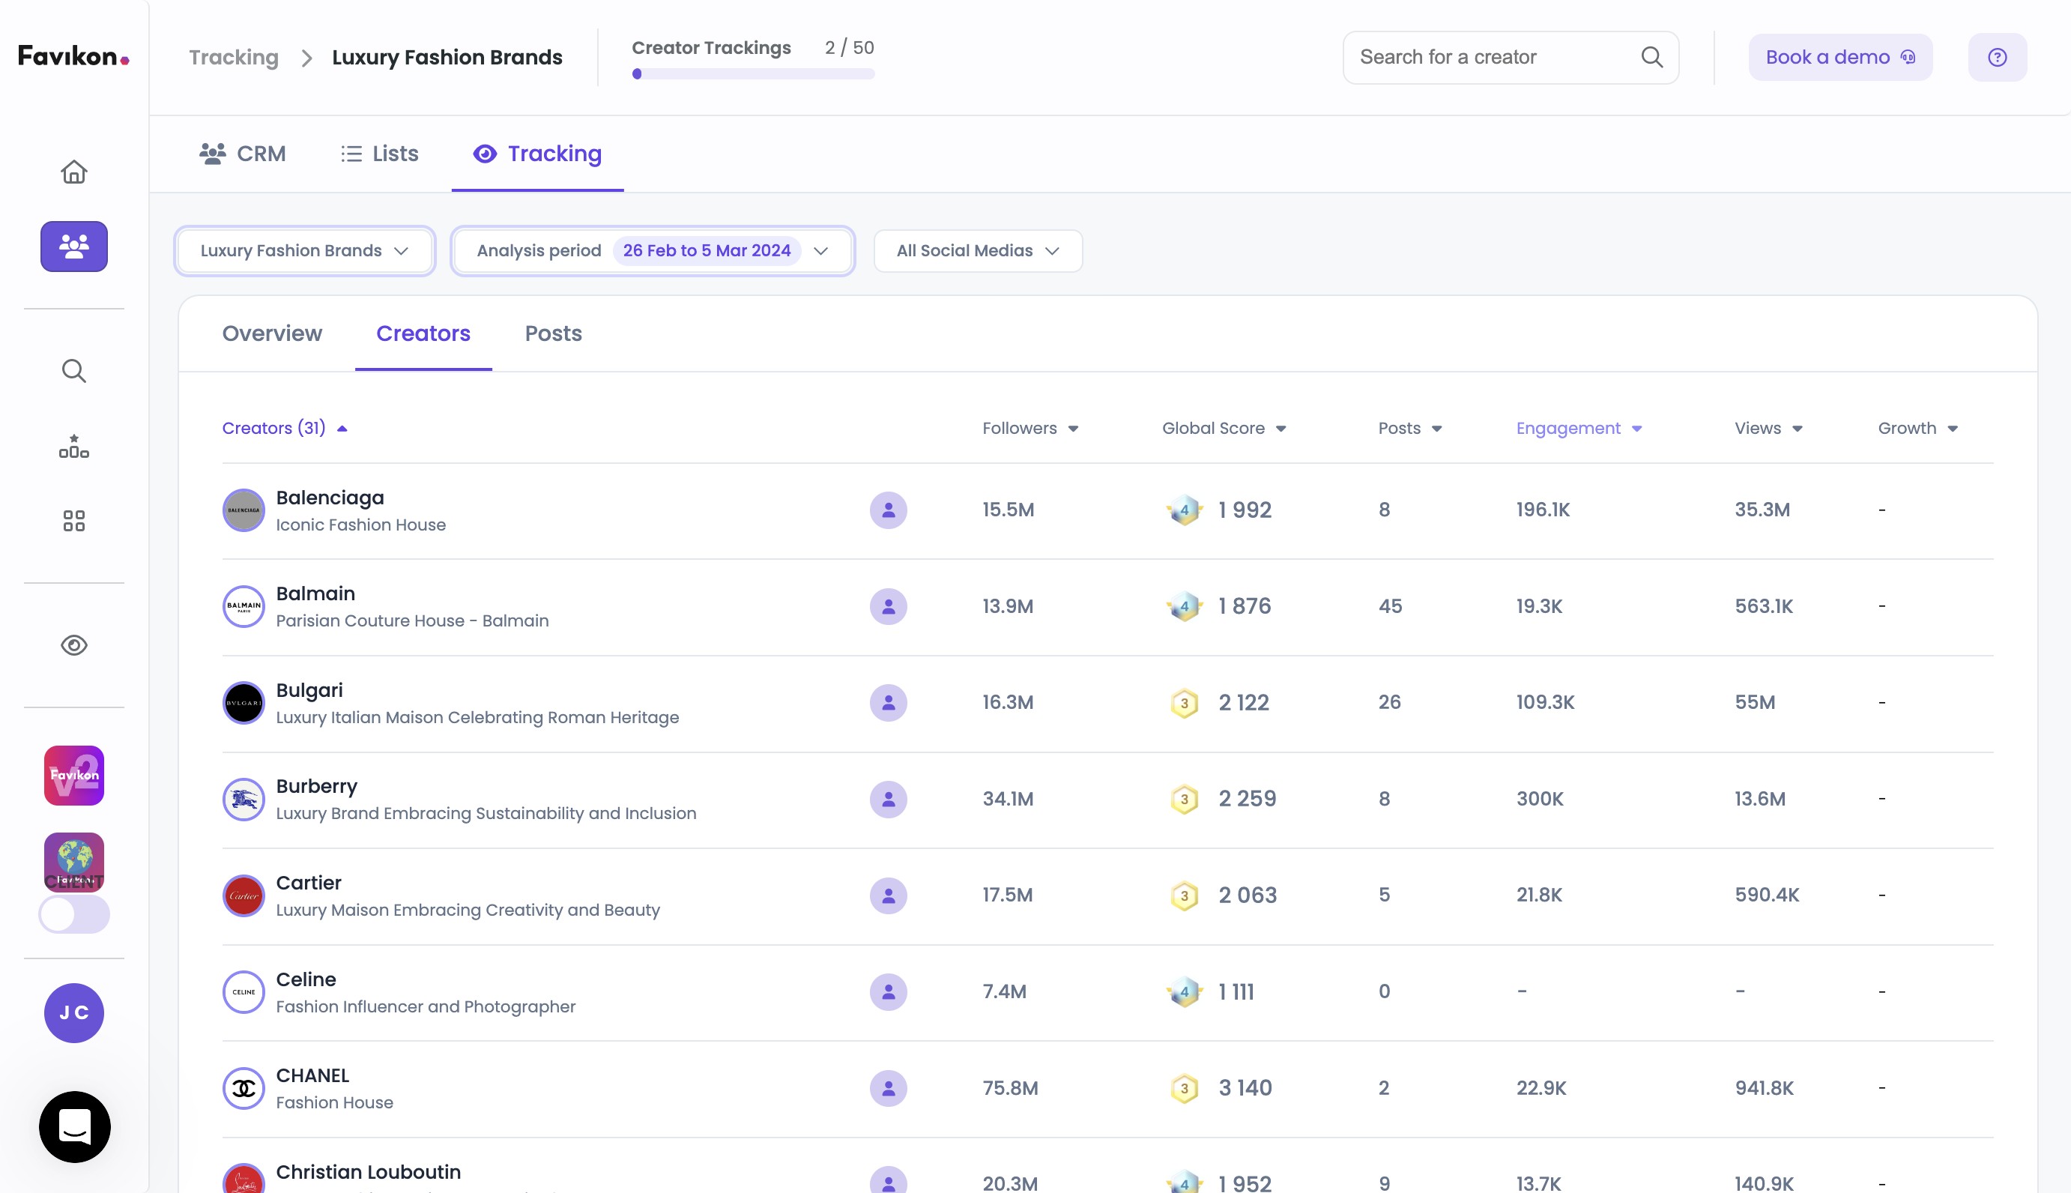This screenshot has width=2071, height=1193.
Task: Expand the All Social Medias filter
Action: pyautogui.click(x=977, y=251)
